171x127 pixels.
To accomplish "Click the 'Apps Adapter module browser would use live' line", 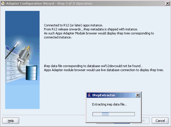I will coord(104,70).
